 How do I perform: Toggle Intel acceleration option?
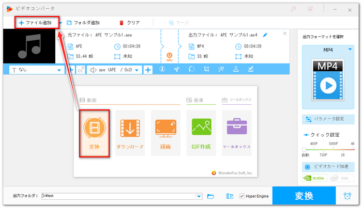341,178
